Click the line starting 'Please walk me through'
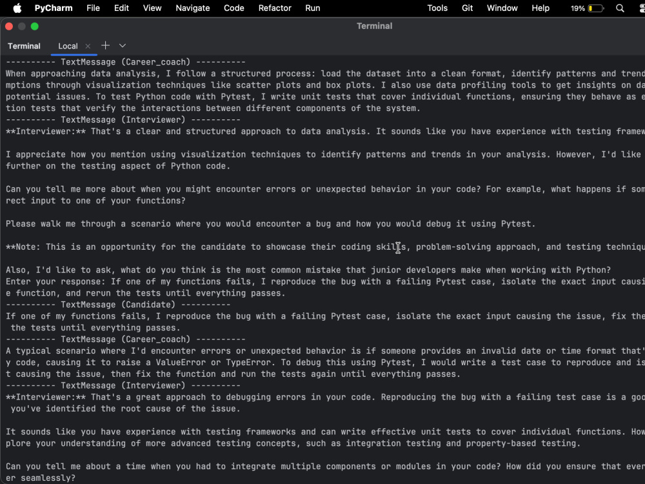645x484 pixels. 270,224
